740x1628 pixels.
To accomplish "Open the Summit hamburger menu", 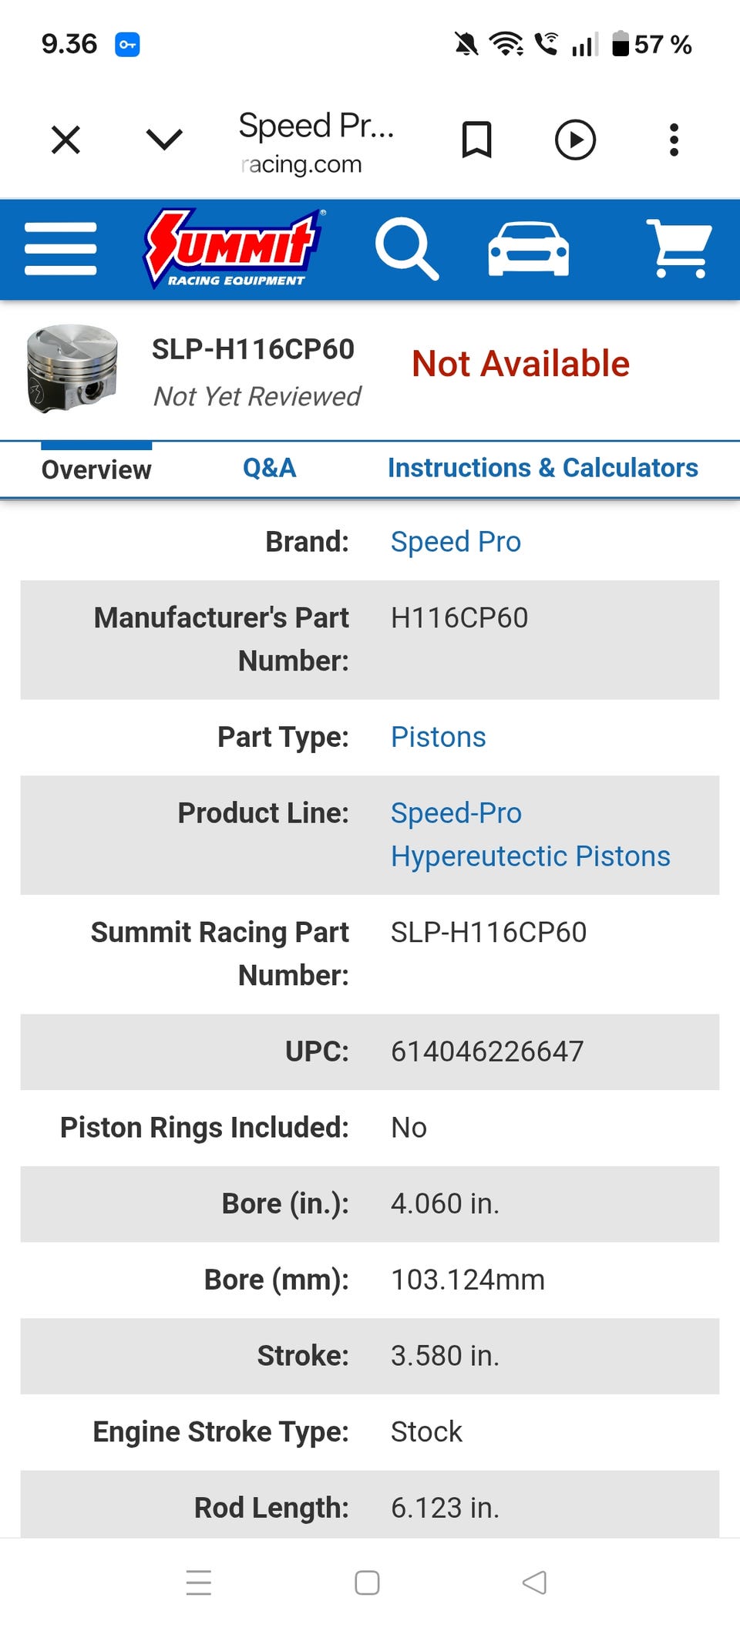I will point(61,249).
